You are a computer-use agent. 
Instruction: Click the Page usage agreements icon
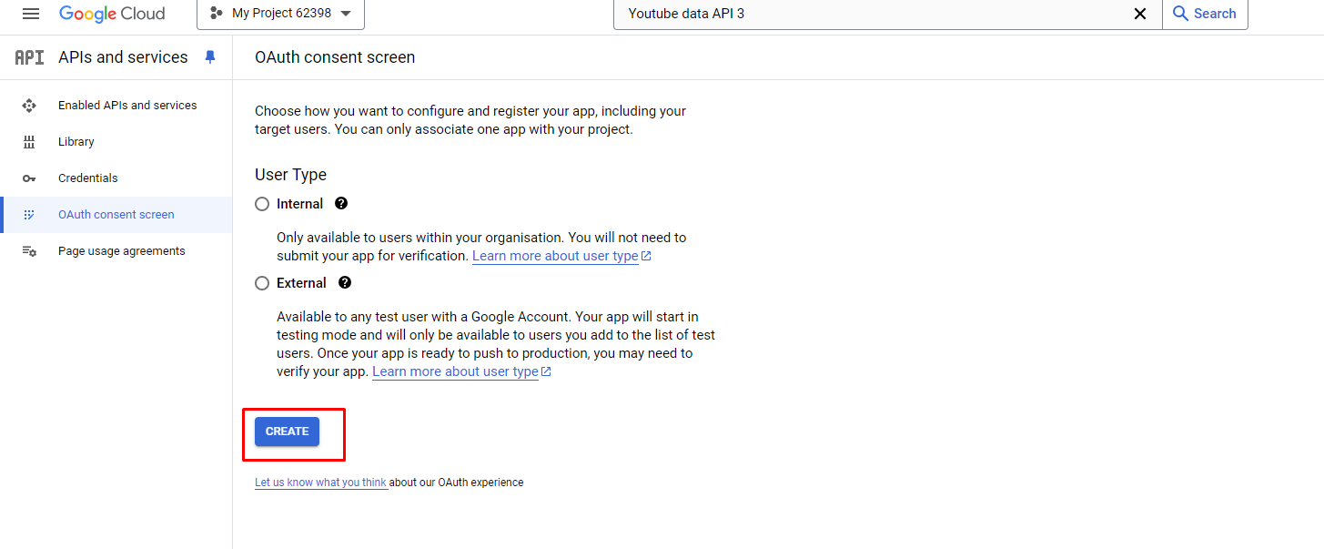(x=29, y=250)
